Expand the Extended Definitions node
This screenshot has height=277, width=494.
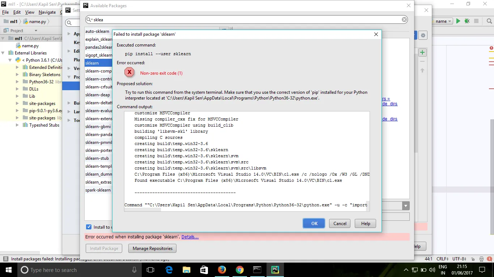17,67
